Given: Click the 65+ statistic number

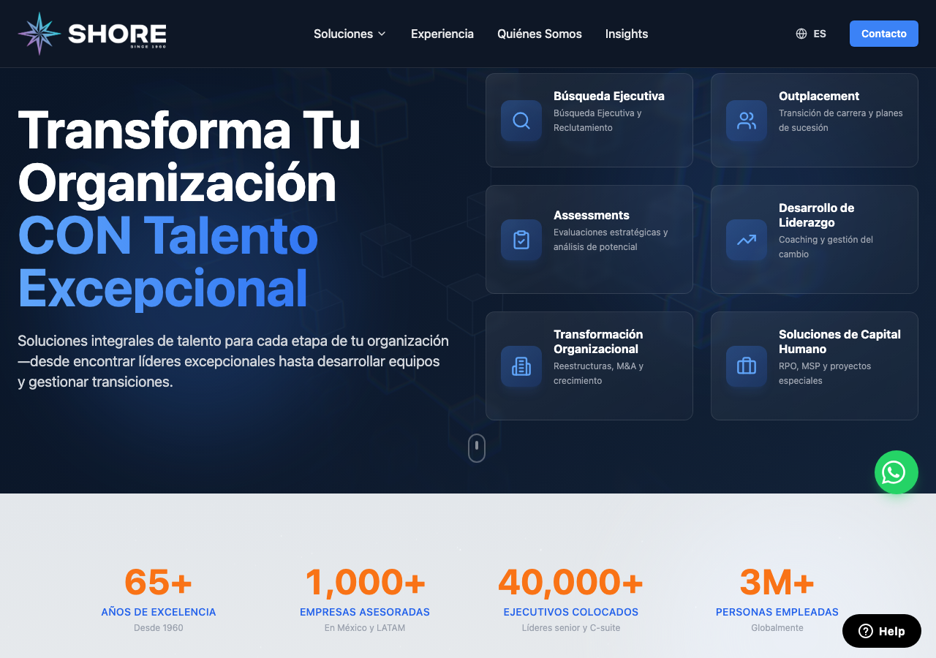Looking at the screenshot, I should 159,582.
